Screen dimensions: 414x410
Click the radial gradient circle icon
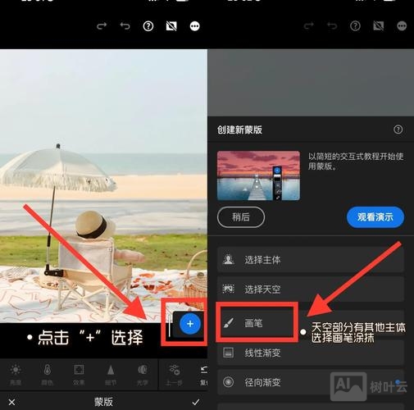[x=228, y=382]
